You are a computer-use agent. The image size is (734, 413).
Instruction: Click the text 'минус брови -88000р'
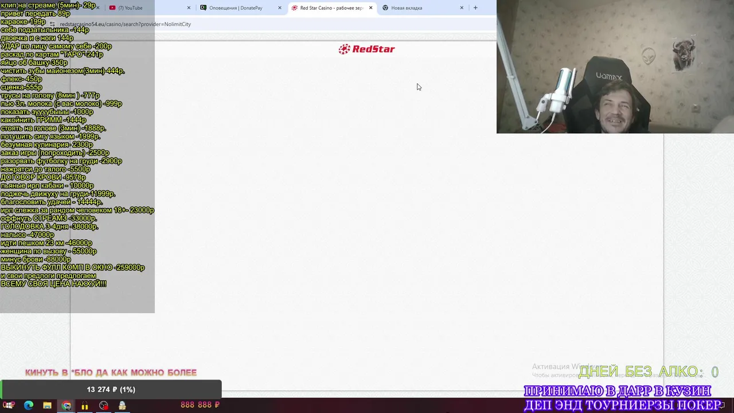click(x=36, y=259)
